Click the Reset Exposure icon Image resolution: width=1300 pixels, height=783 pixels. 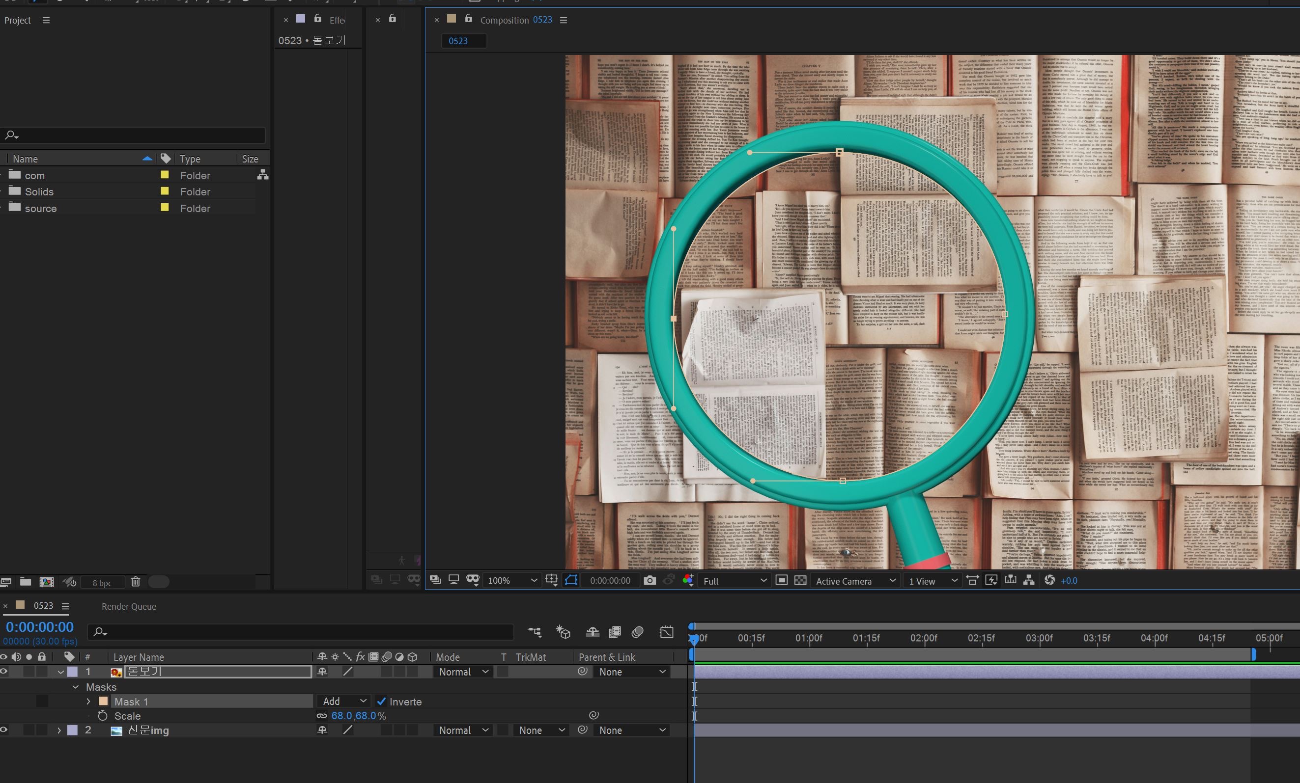1049,580
